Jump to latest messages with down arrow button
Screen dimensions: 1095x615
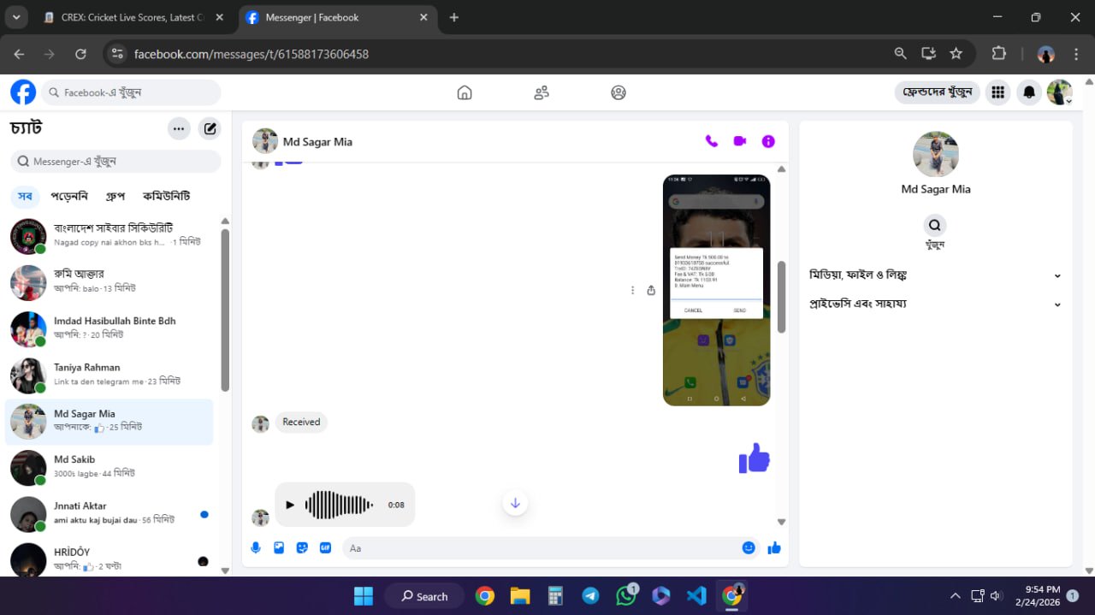pyautogui.click(x=515, y=502)
